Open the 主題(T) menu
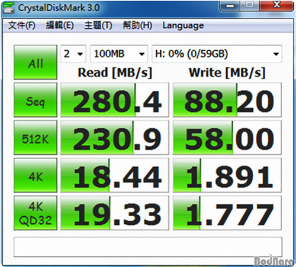 (x=98, y=25)
